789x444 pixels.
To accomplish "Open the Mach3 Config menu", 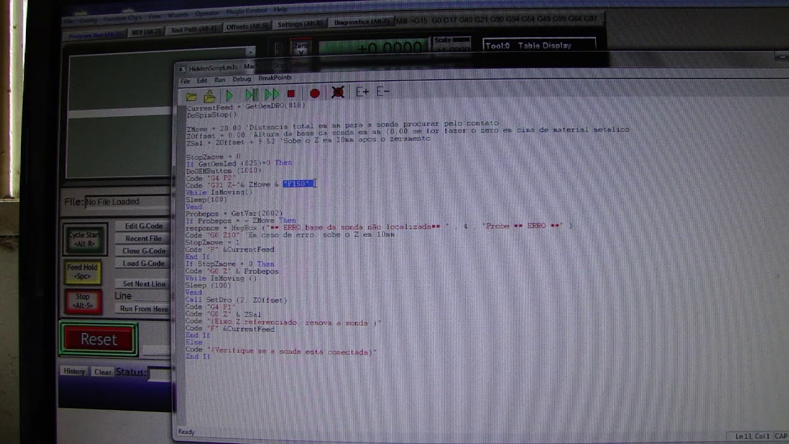I will 88,20.
